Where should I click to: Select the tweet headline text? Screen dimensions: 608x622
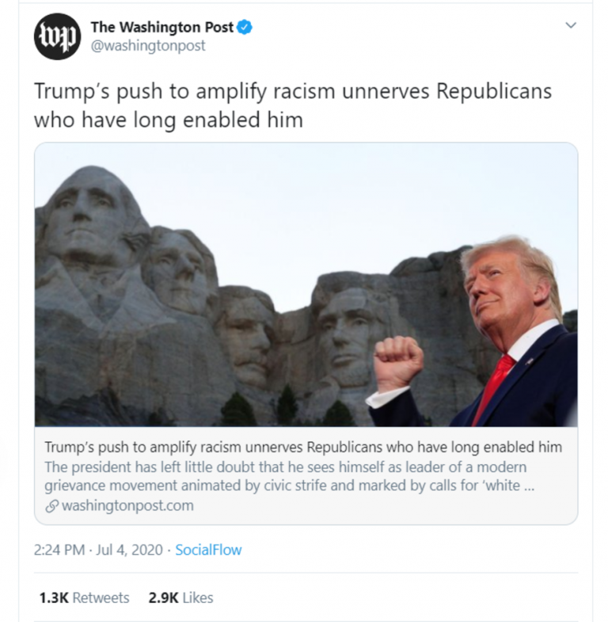pos(292,105)
